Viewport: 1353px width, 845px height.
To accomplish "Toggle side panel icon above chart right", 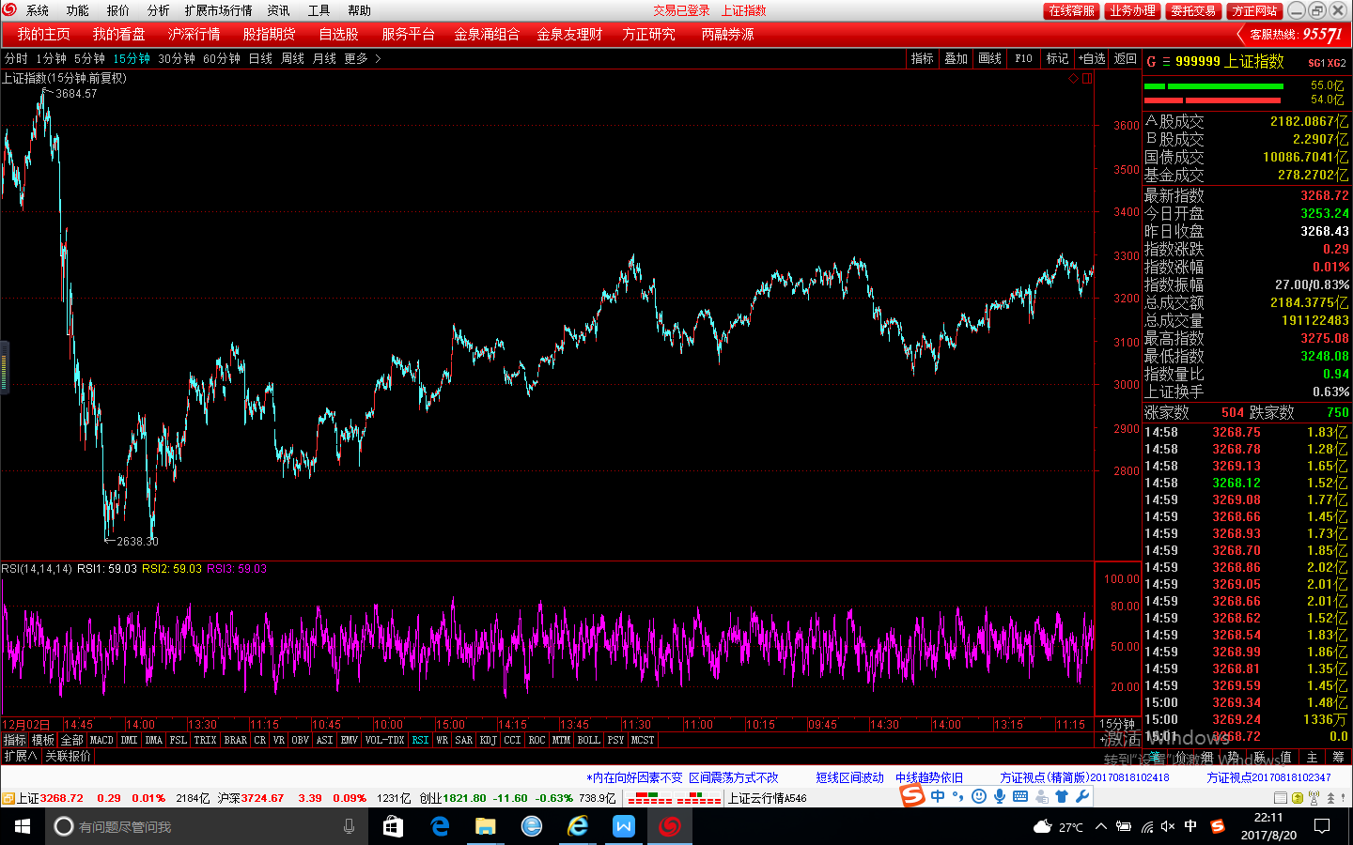I will point(1087,79).
